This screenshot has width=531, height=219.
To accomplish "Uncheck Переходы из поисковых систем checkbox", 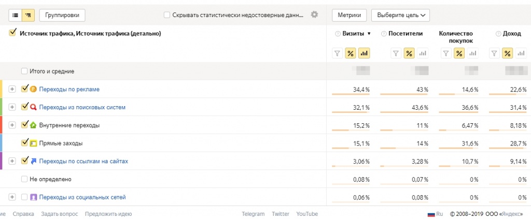I will point(24,107).
